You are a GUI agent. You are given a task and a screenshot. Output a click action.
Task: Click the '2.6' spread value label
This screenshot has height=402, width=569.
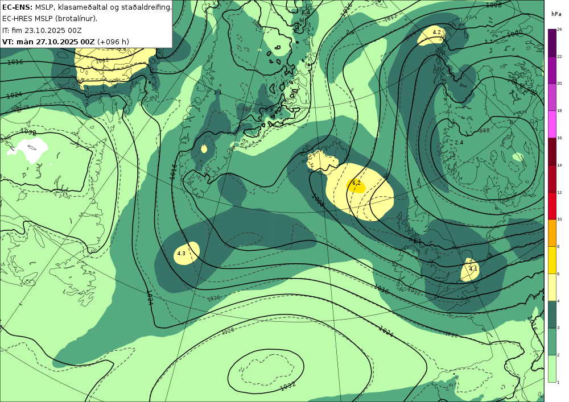point(350,32)
